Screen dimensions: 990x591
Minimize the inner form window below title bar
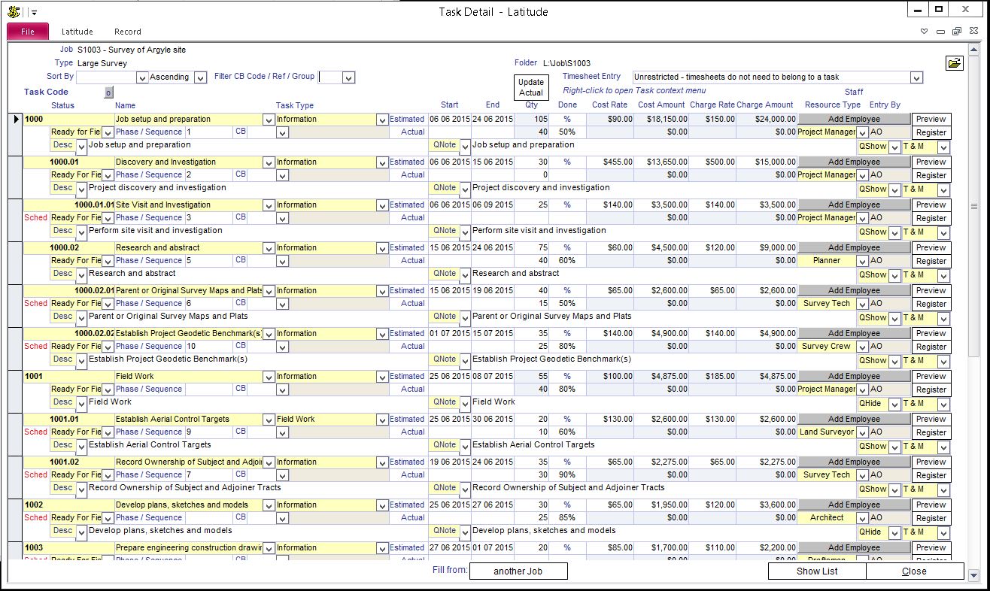941,32
